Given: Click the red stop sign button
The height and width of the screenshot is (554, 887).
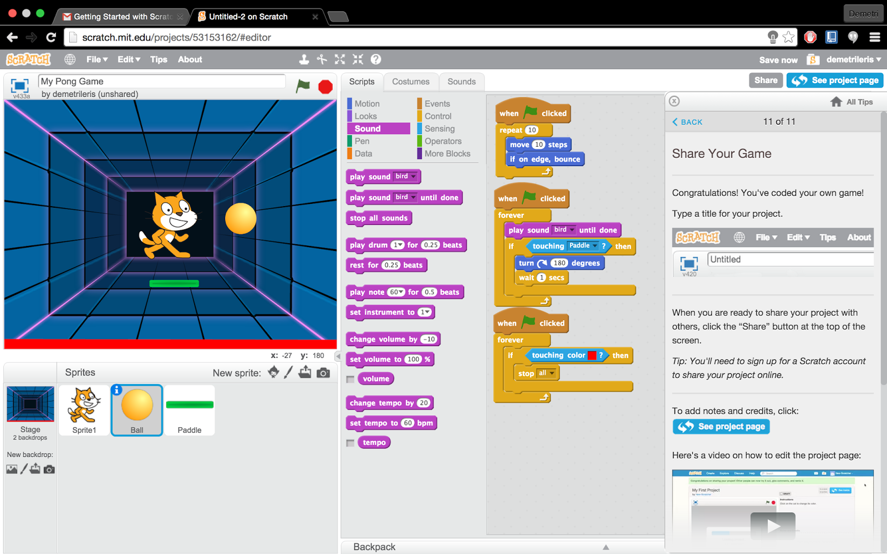Looking at the screenshot, I should click(325, 87).
